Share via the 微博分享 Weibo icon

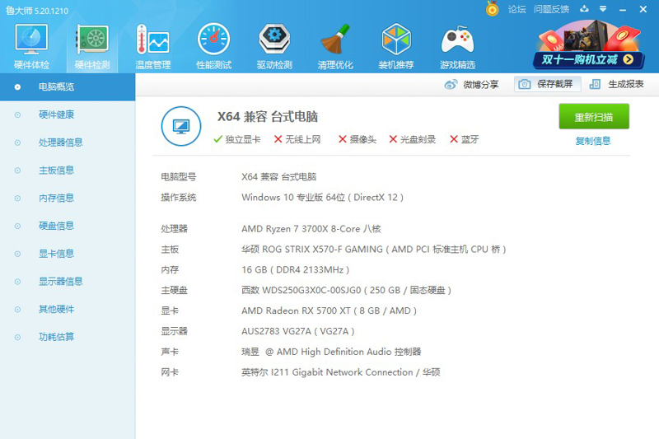[x=471, y=85]
